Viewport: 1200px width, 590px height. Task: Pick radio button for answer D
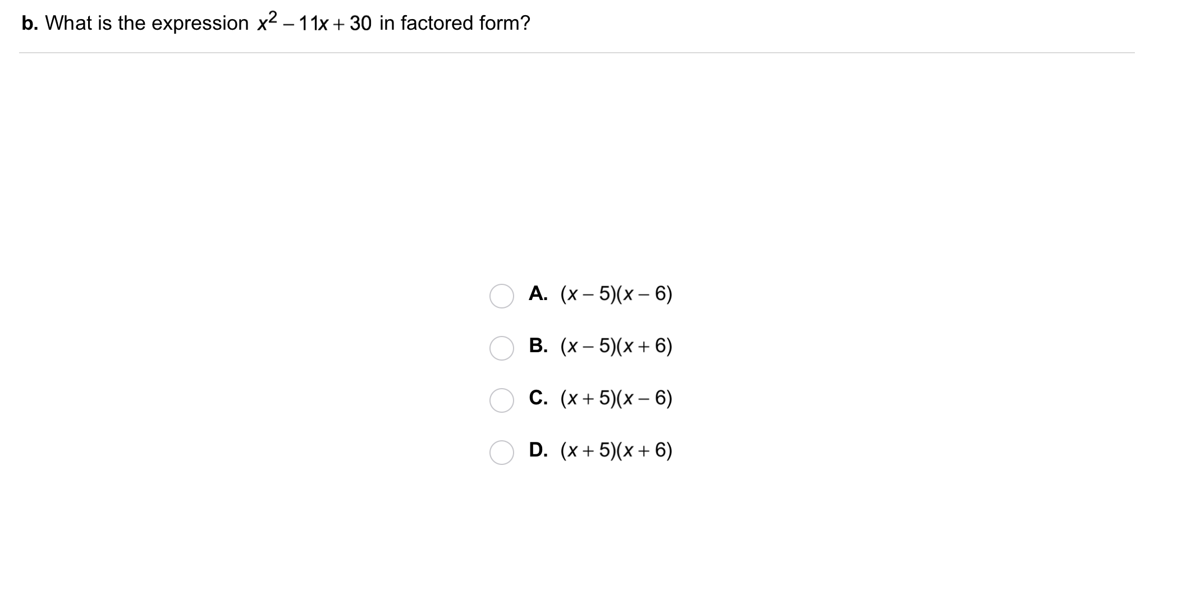[501, 453]
